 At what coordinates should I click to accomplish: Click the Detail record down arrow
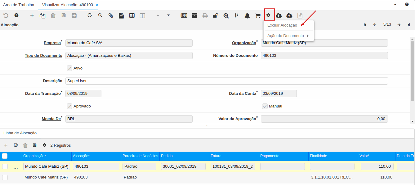[x=168, y=15]
